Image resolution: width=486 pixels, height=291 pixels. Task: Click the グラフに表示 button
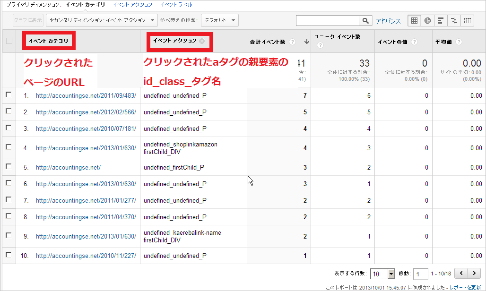(28, 20)
